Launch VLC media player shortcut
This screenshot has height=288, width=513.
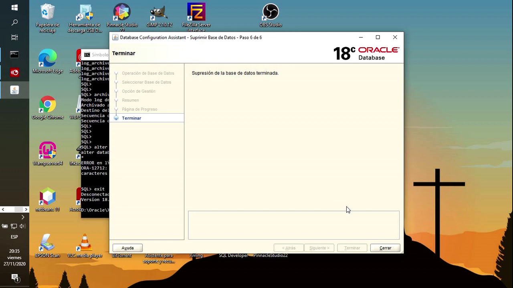(x=85, y=246)
